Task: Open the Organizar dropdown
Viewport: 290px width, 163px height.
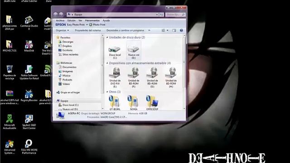Action: [63, 30]
